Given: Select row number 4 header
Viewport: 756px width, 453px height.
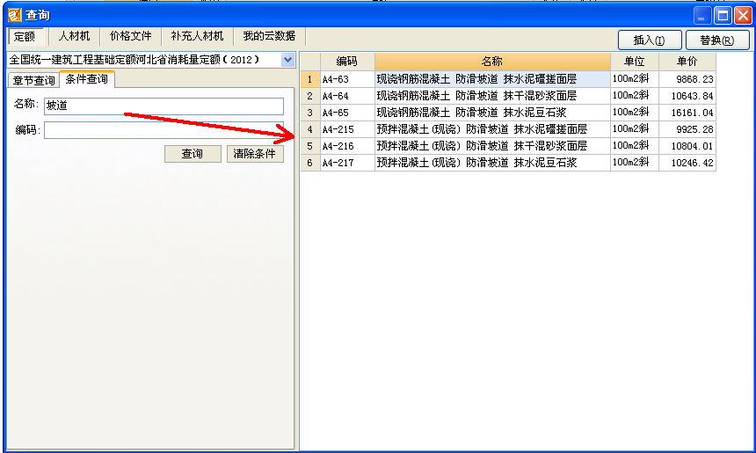Looking at the screenshot, I should [310, 129].
